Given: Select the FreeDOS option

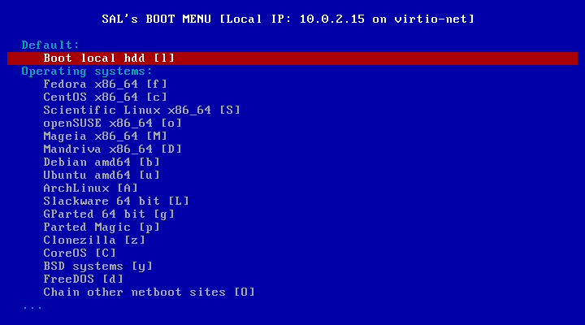Looking at the screenshot, I should (83, 279).
